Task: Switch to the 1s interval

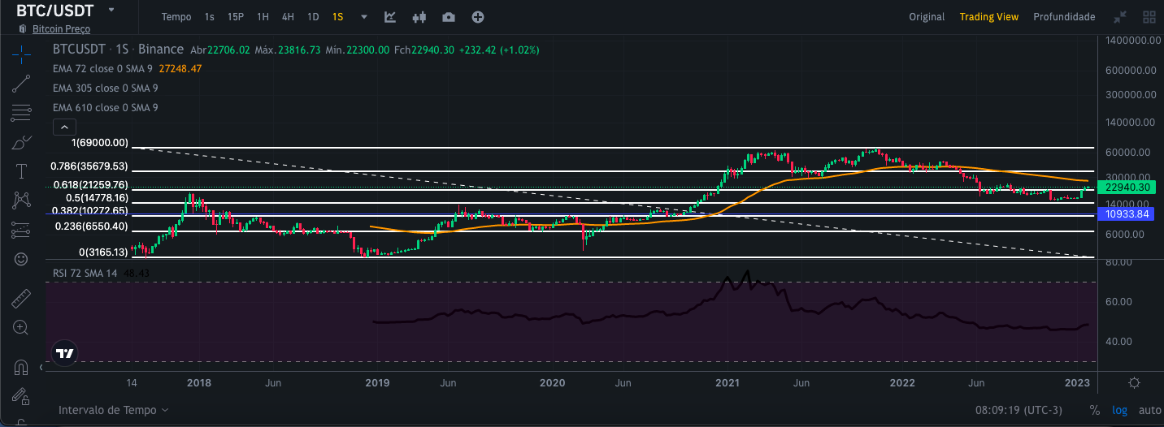Action: [210, 17]
